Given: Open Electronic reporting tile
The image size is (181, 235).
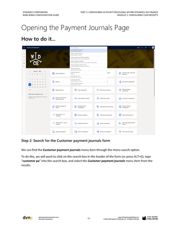Looking at the screenshot, I should [x=82, y=115].
